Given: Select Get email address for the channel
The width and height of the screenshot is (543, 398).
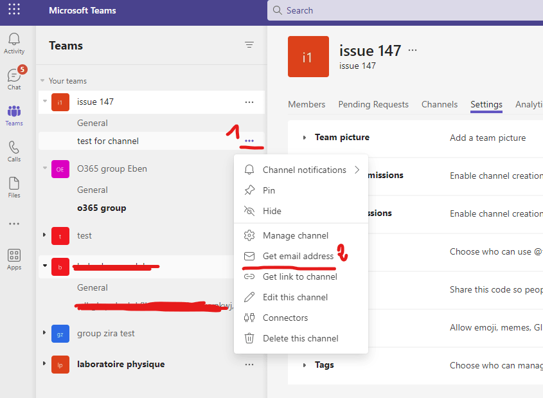Looking at the screenshot, I should pos(297,255).
